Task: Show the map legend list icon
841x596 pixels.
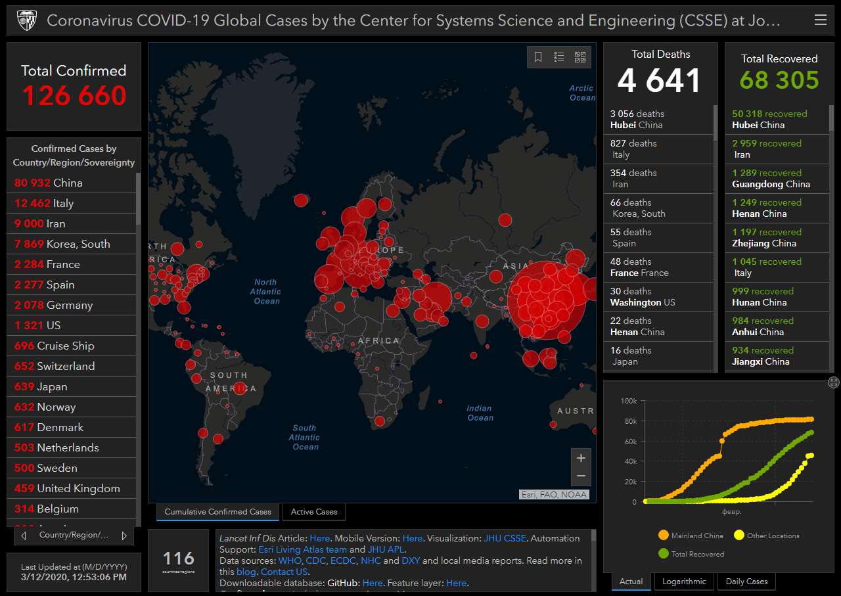Action: click(559, 57)
